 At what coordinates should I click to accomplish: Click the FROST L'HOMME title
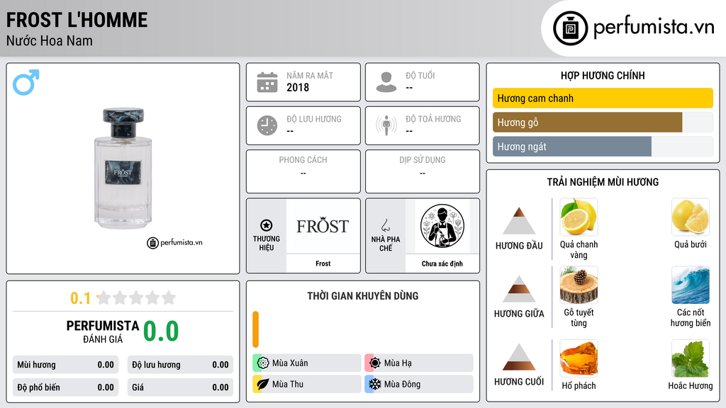[x=77, y=20]
